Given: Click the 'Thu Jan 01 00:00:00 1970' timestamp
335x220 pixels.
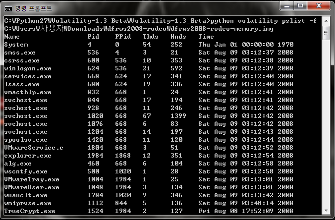Looking at the screenshot, I should coord(246,45).
